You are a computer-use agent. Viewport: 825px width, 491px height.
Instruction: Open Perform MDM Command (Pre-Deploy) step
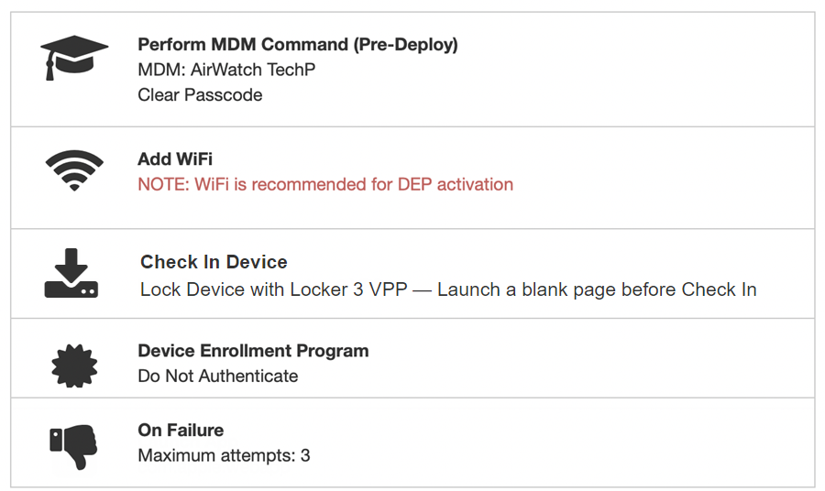297,44
